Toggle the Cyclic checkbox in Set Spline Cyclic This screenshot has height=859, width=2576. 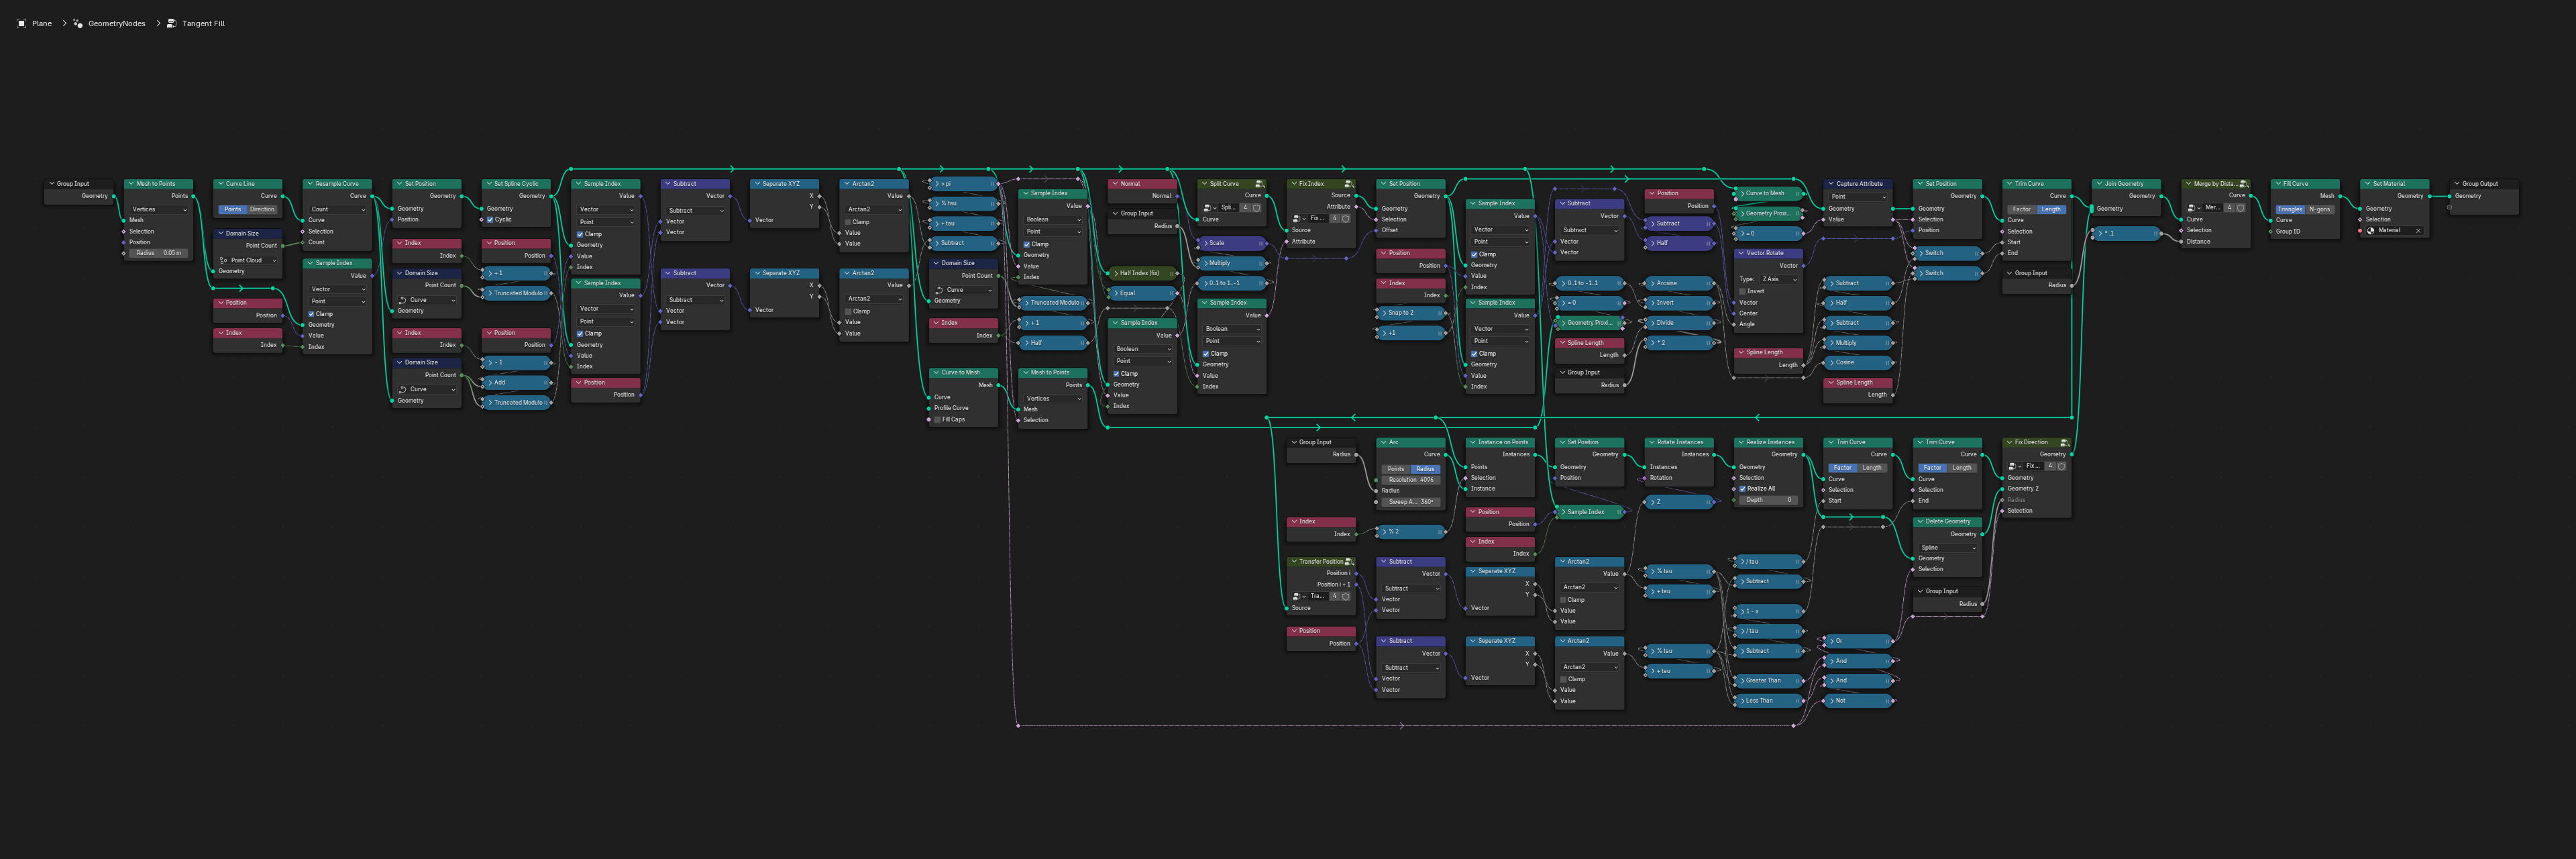(x=490, y=220)
